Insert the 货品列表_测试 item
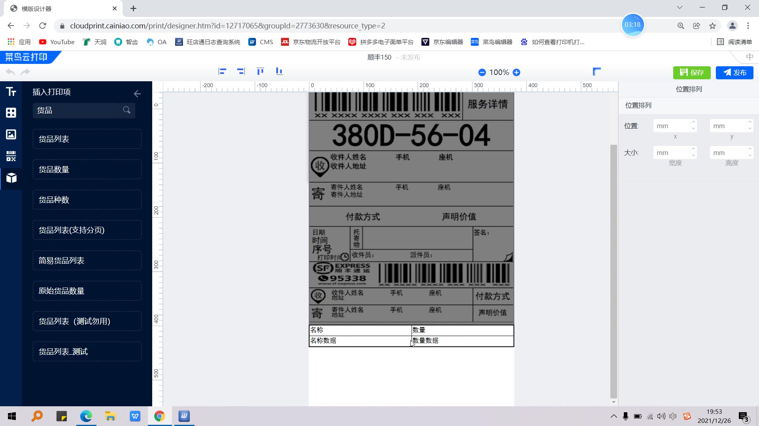The height and width of the screenshot is (426, 759). 87,351
